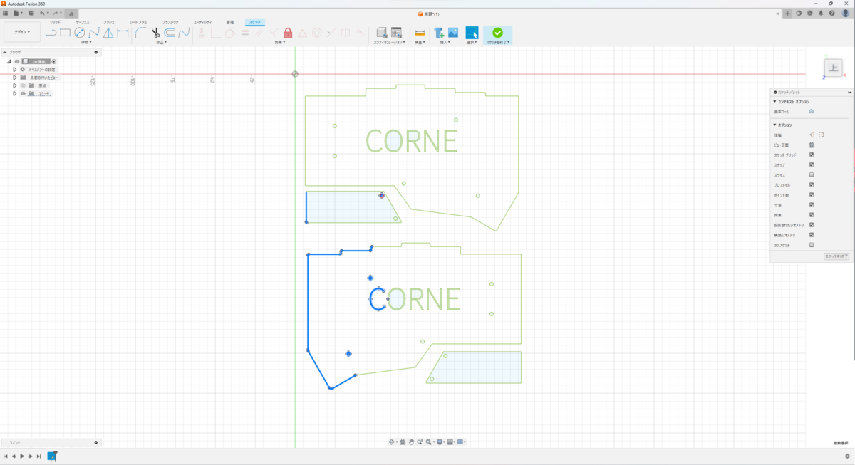This screenshot has width=855, height=465.
Task: Click the timeline Play button
Action: pyautogui.click(x=22, y=456)
